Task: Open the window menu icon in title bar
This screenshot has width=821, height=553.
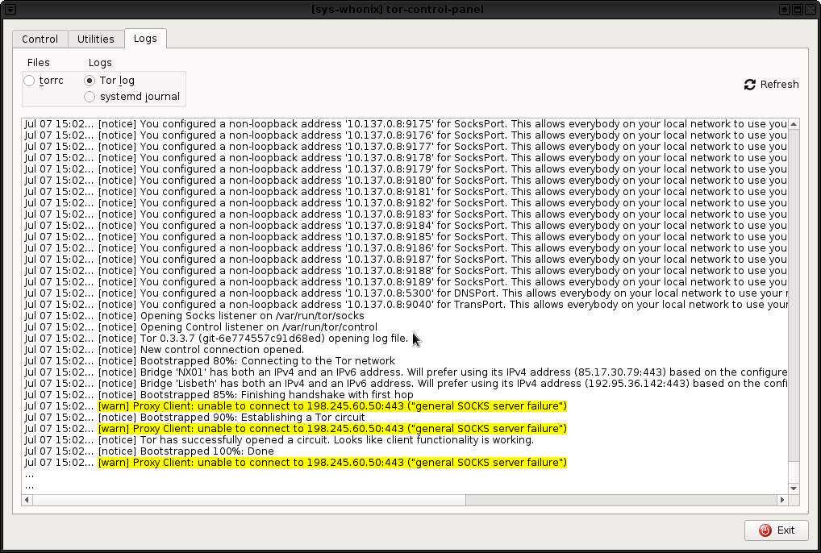Action: pos(9,9)
